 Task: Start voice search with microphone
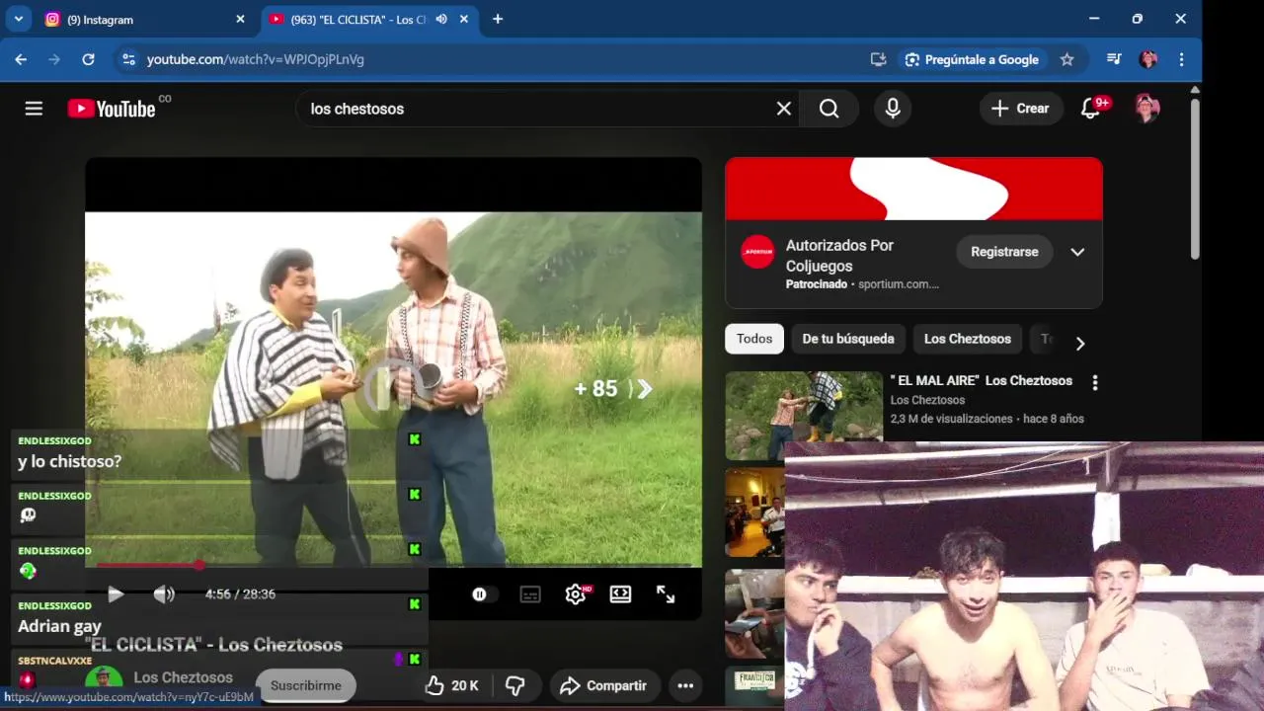coord(893,109)
